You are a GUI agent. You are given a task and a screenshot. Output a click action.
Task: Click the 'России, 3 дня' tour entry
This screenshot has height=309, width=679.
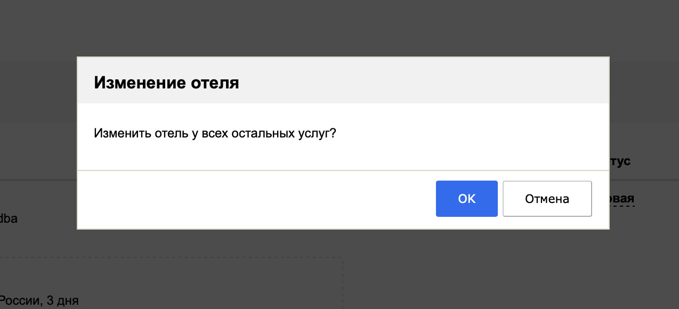click(x=39, y=301)
